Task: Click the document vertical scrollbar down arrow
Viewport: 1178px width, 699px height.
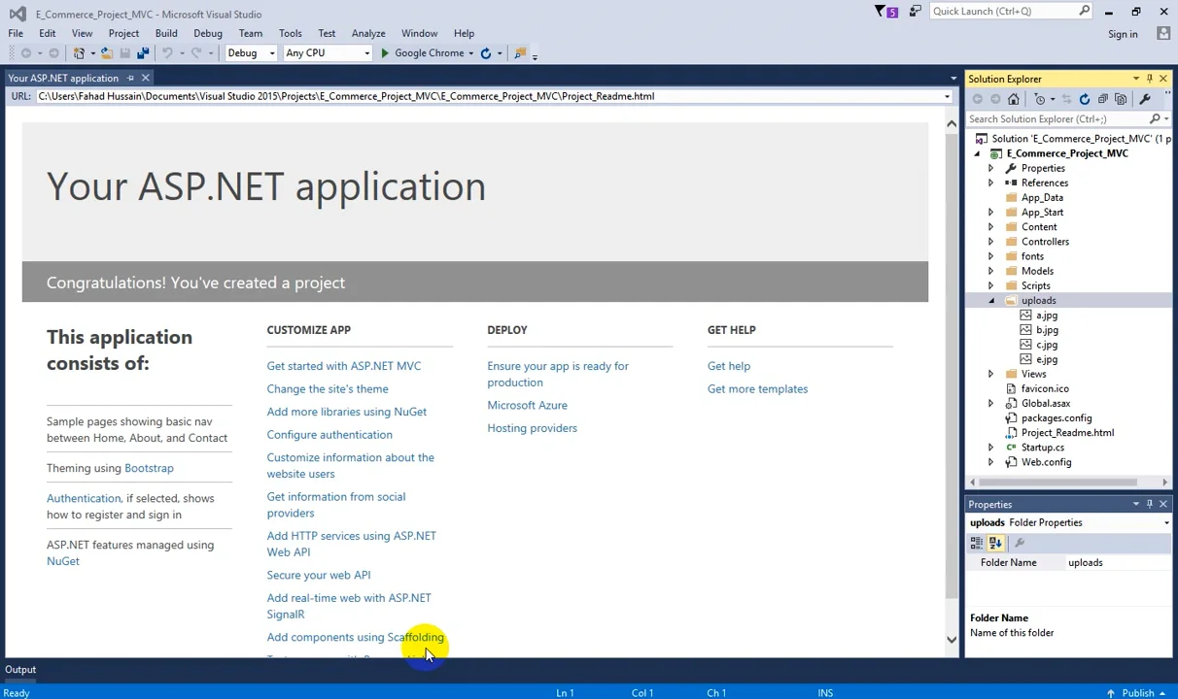Action: (952, 639)
